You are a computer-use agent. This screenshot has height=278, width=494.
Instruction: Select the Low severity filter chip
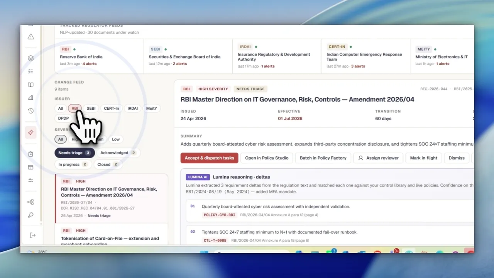click(x=116, y=139)
